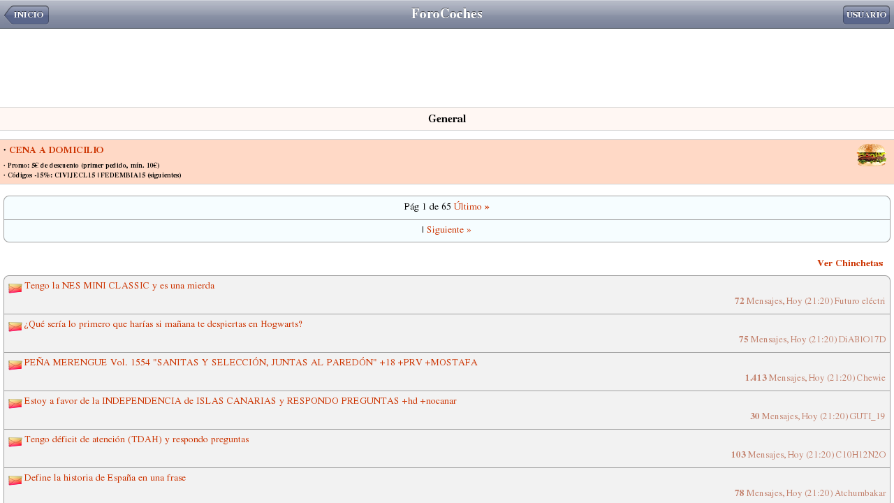The width and height of the screenshot is (894, 503).
Task: Click discount codes line CIVIJECL15 | FEDEMBIA15
Action: [x=92, y=175]
